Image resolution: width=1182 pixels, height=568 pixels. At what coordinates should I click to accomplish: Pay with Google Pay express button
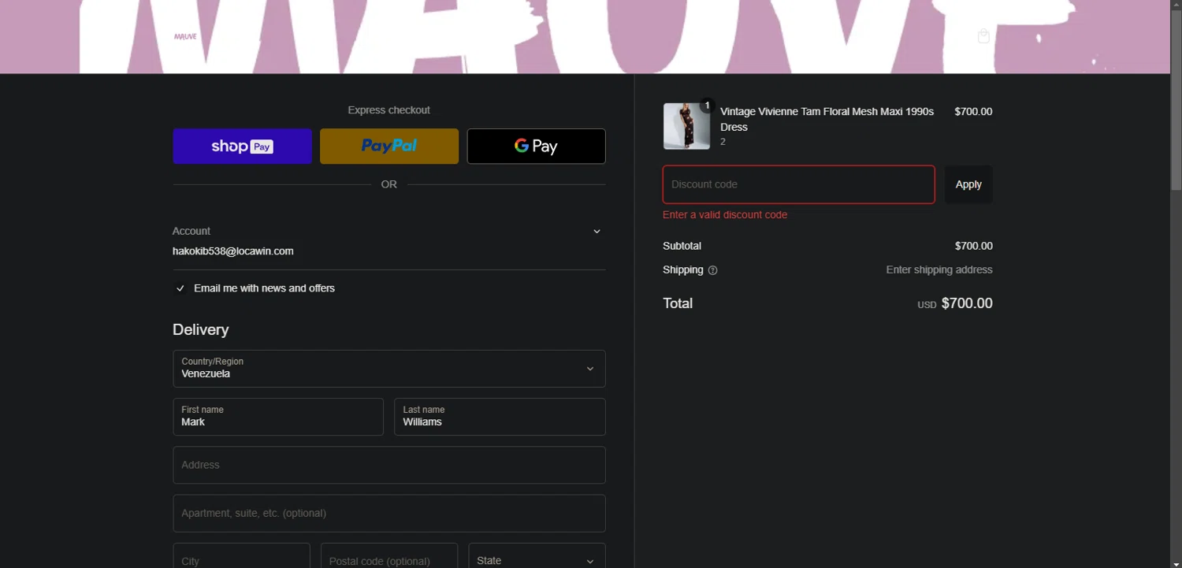(536, 147)
